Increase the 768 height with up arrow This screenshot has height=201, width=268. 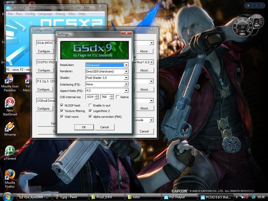coord(111,96)
